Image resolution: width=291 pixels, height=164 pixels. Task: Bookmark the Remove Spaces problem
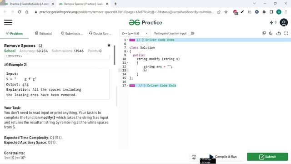coord(40,46)
